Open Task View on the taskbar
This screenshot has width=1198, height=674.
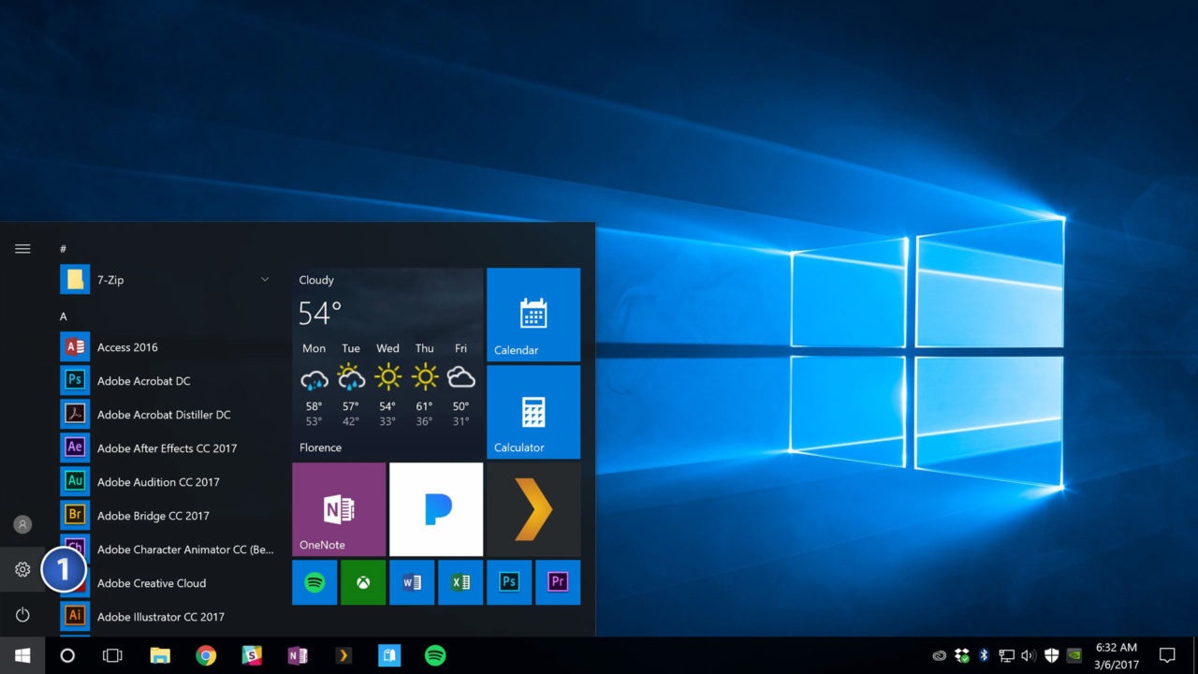(112, 655)
